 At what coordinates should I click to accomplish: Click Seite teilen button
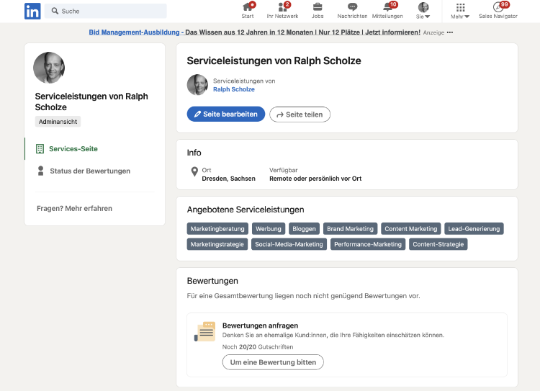click(300, 114)
